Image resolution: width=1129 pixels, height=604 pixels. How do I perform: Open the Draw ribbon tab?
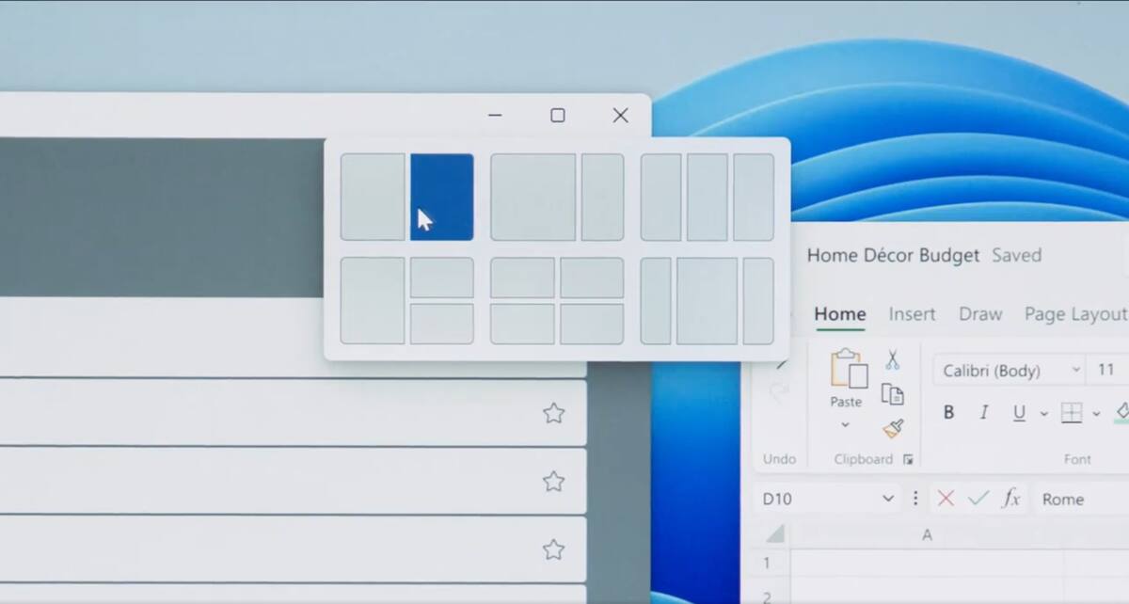[x=980, y=314]
